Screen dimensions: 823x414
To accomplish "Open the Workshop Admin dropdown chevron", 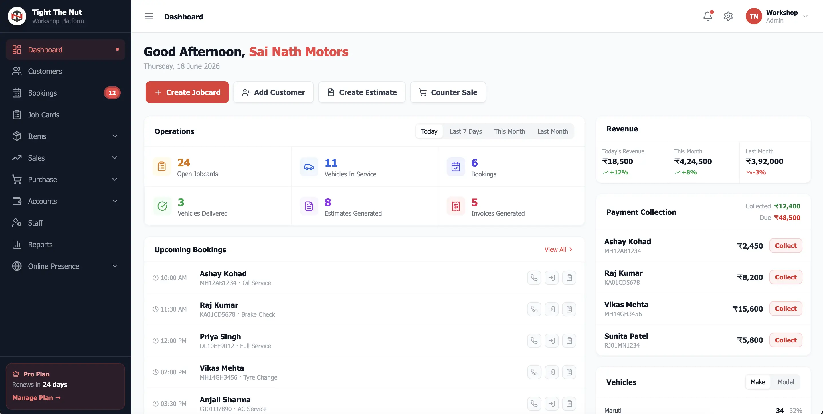I will (x=806, y=16).
